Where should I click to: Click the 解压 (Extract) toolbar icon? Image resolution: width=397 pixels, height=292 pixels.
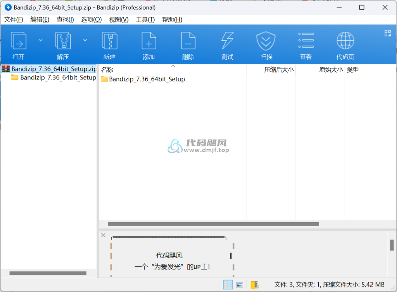pyautogui.click(x=63, y=40)
